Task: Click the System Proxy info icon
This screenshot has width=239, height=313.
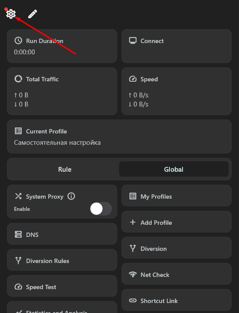Action: (71, 196)
